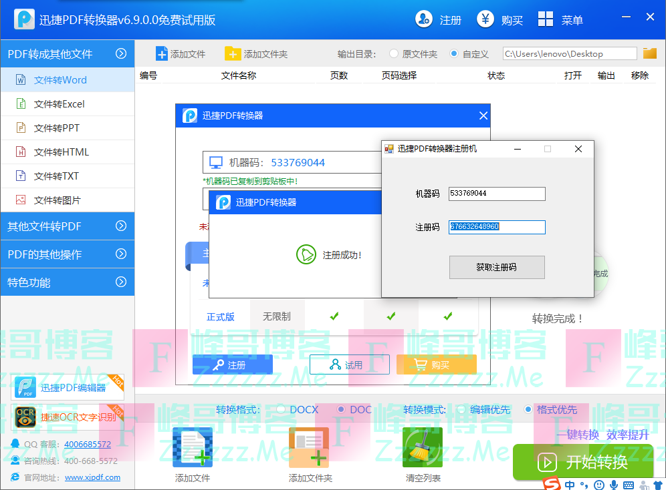Open the output directory folder icon

point(649,53)
